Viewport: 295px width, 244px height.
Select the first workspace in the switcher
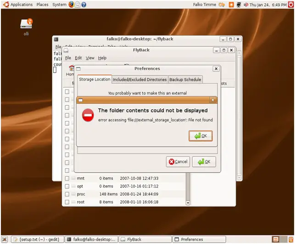276,239
